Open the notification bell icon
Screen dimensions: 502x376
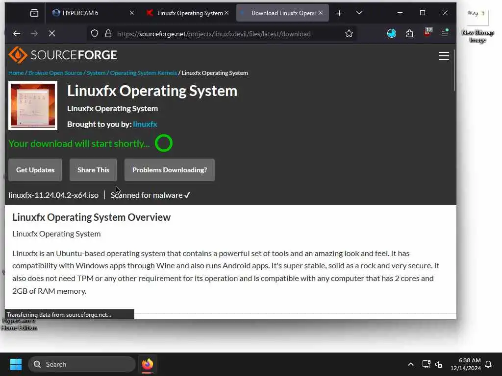coord(488,364)
